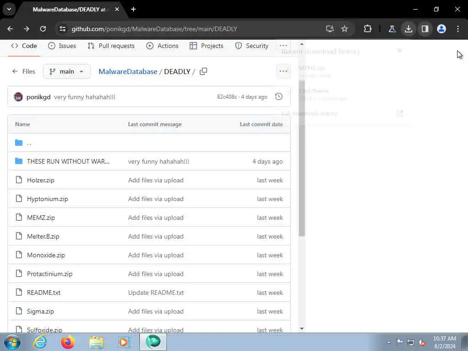Open MEMZ.zip file
The height and width of the screenshot is (351, 468).
[41, 218]
